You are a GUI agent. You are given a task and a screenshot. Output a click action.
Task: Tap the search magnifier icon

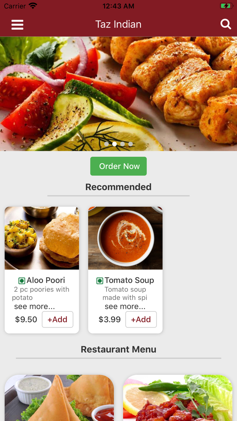coord(225,24)
